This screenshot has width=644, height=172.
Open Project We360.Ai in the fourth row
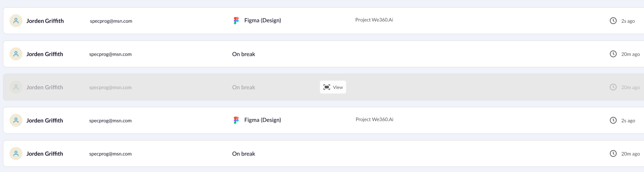pyautogui.click(x=374, y=119)
